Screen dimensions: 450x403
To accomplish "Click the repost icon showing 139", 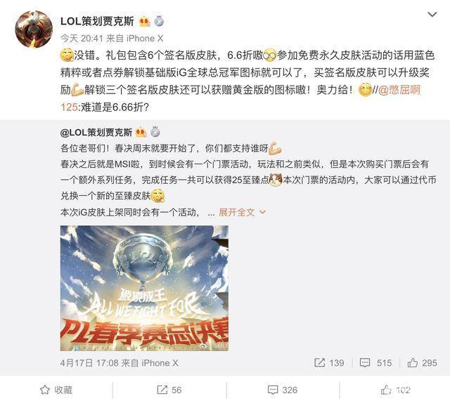I will (319, 362).
